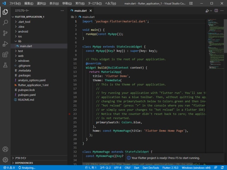Open the Source Control view
This screenshot has height=170, width=227.
coord(5,33)
